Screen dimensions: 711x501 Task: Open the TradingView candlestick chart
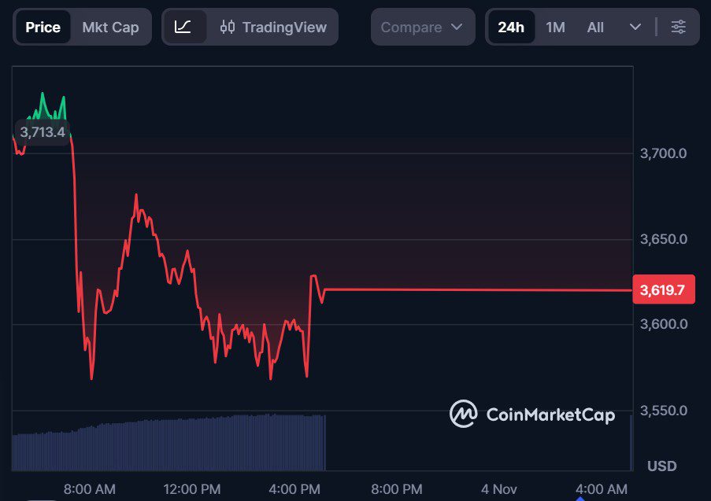click(273, 27)
